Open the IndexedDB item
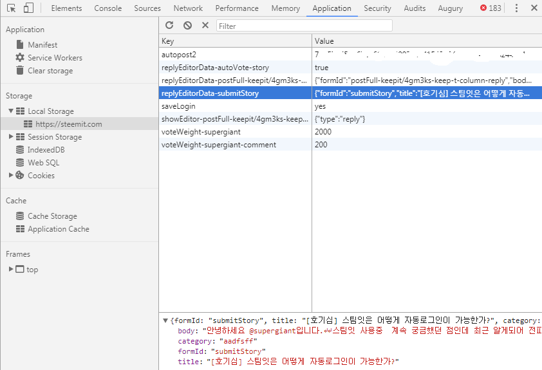542x370 pixels. tap(46, 150)
